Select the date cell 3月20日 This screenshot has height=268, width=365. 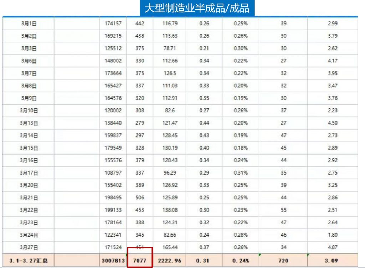pyautogui.click(x=29, y=185)
